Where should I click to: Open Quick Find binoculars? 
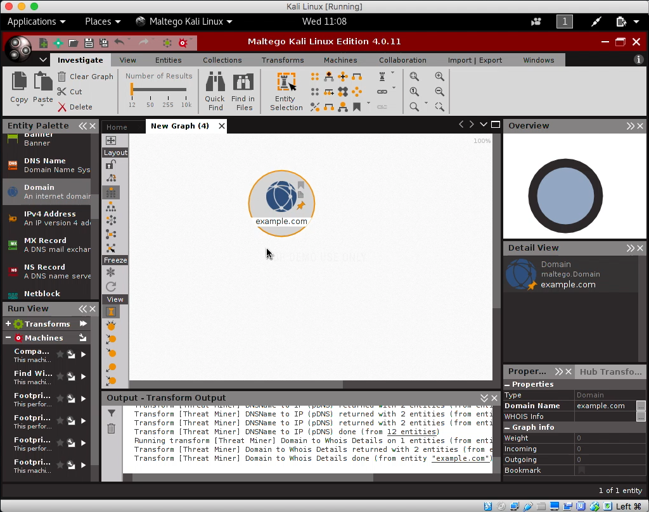[215, 91]
